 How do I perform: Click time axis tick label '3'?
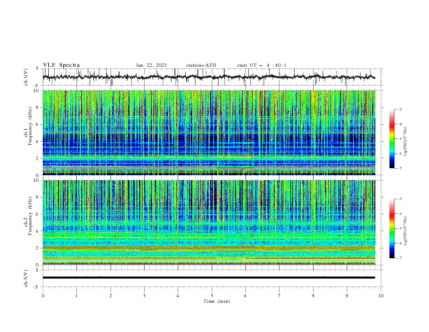tap(144, 296)
